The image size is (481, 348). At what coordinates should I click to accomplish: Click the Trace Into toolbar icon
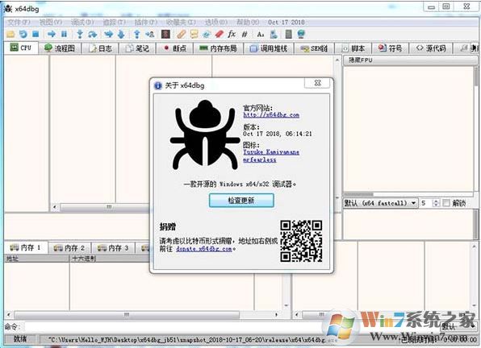(109, 35)
